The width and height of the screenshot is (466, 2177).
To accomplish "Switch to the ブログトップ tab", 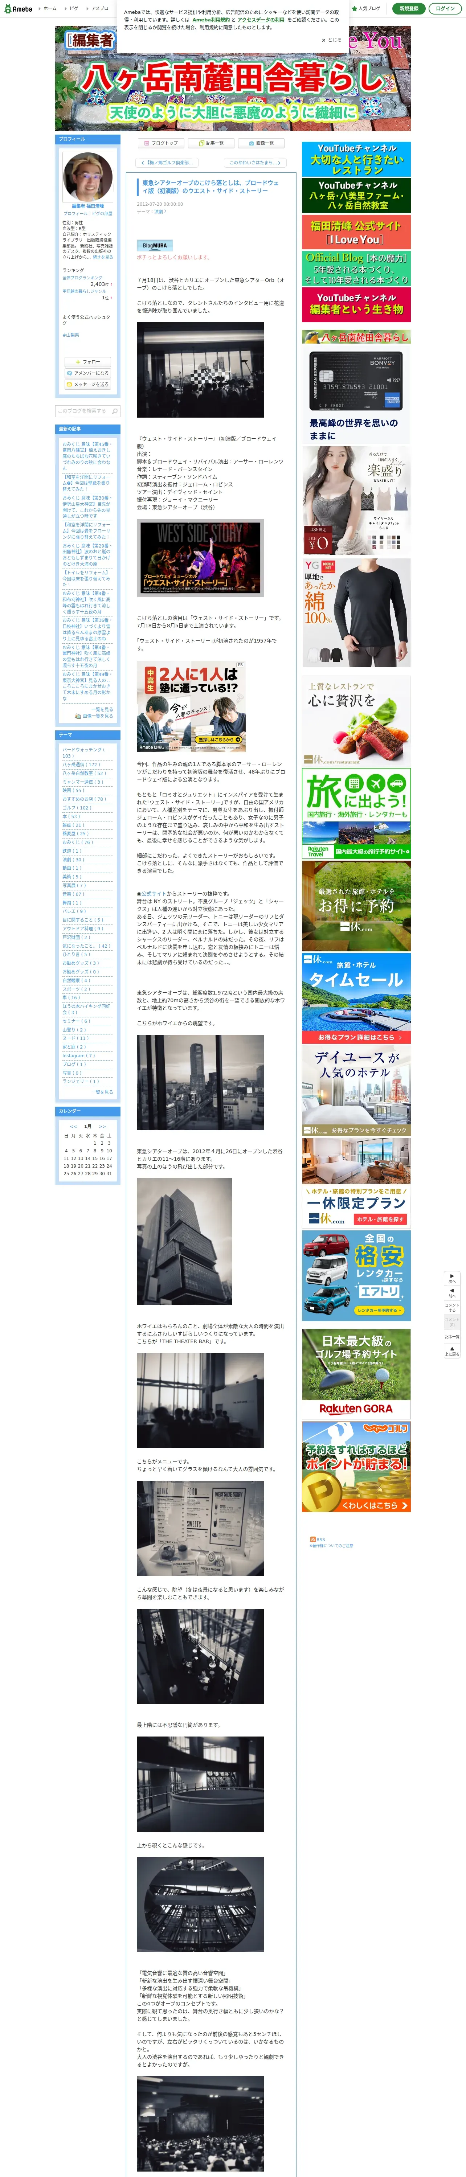I will pyautogui.click(x=162, y=143).
